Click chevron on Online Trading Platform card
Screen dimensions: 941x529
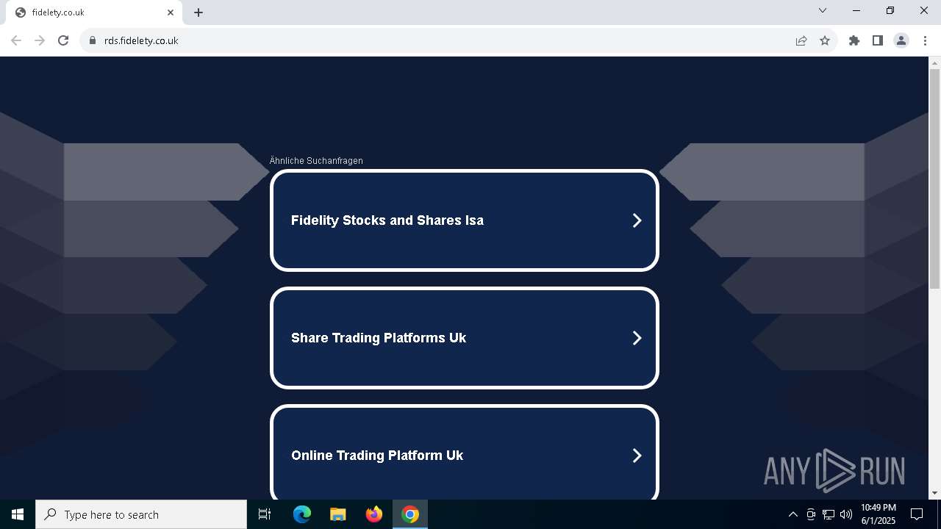point(637,456)
